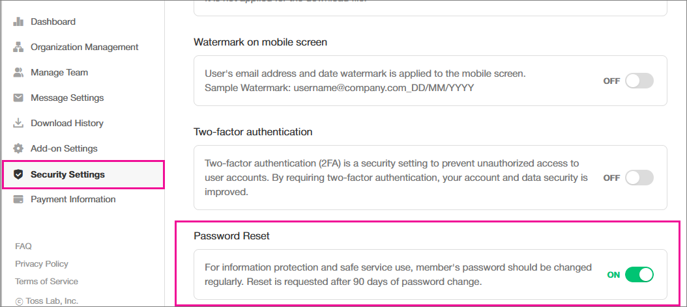
Task: Go to Manage Team section
Action: pos(59,72)
